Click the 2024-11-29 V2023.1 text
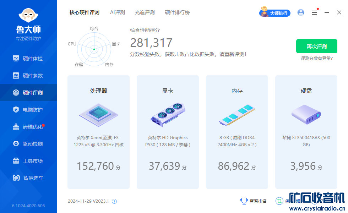This screenshot has width=348, height=213. pos(88,201)
